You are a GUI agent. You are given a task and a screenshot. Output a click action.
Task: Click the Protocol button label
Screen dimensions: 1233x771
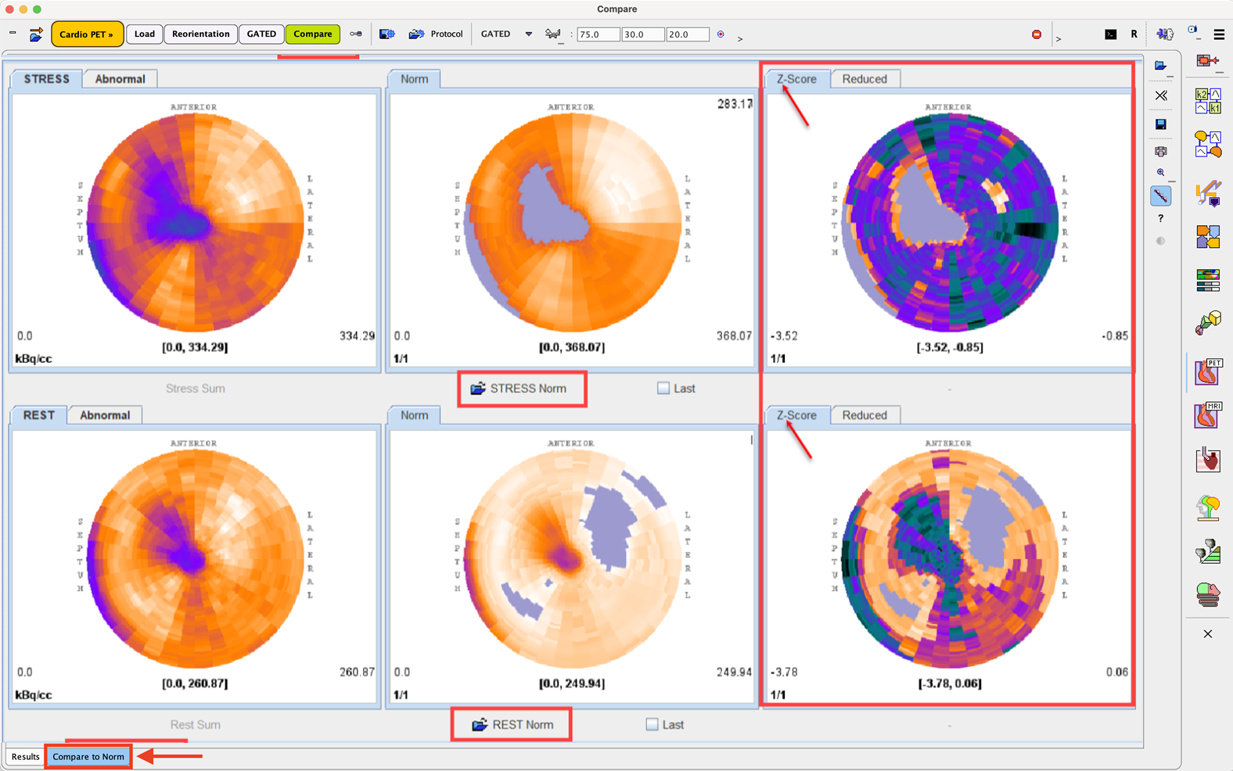[x=447, y=34]
